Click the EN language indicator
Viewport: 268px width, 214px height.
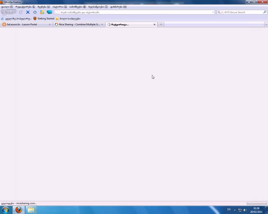229,209
